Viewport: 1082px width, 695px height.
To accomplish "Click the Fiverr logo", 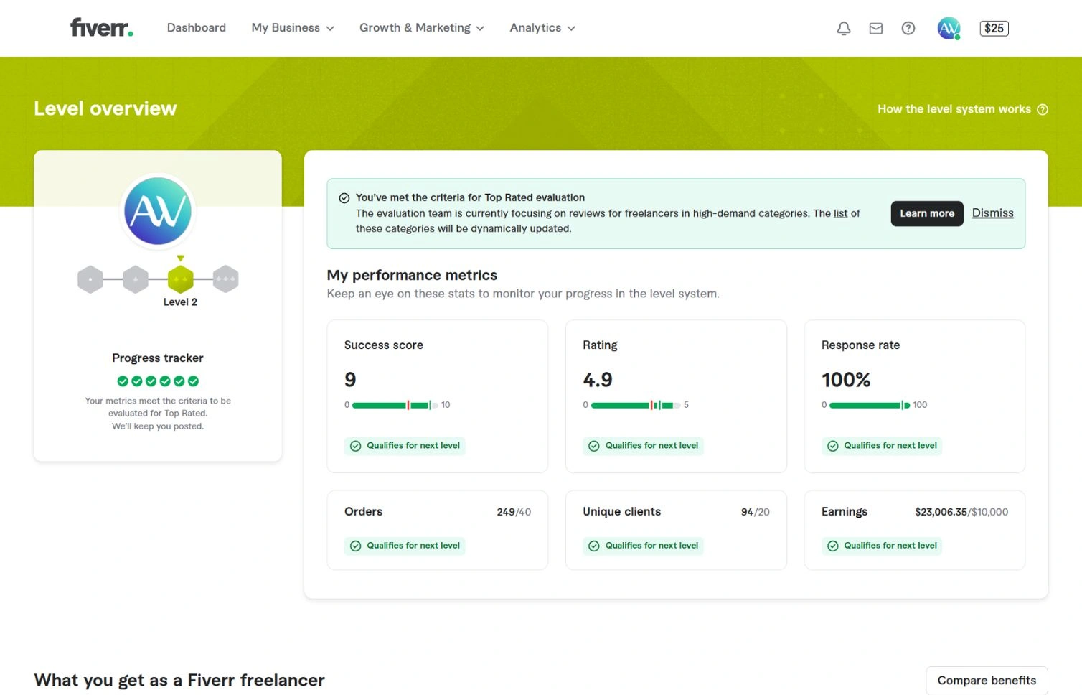I will (x=101, y=27).
